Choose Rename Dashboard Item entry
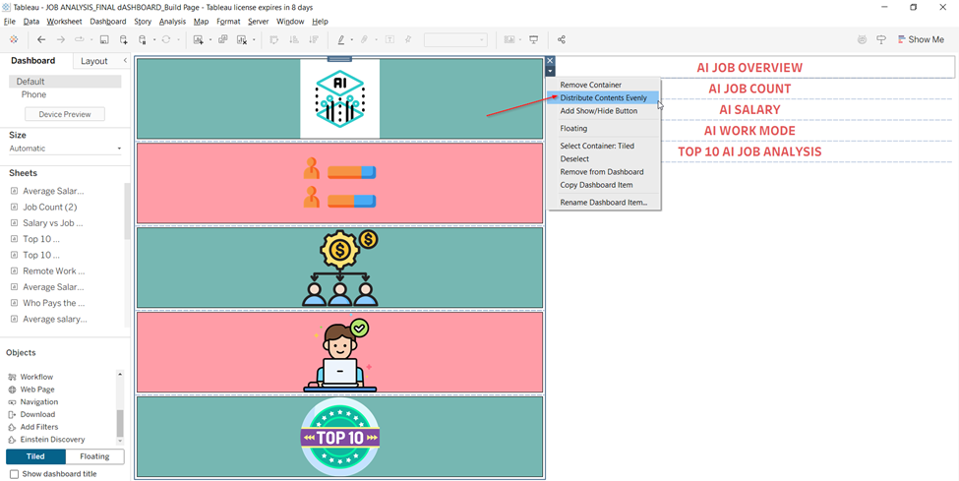The height and width of the screenshot is (481, 959). click(x=604, y=203)
